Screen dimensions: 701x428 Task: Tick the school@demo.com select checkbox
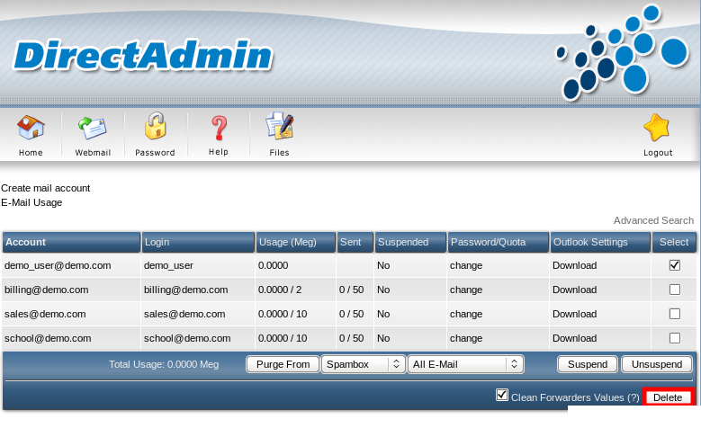point(675,338)
